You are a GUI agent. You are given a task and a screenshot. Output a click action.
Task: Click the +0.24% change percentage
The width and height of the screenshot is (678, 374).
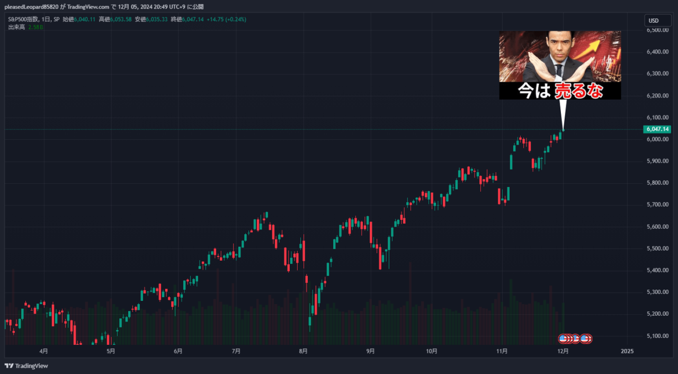(x=235, y=19)
